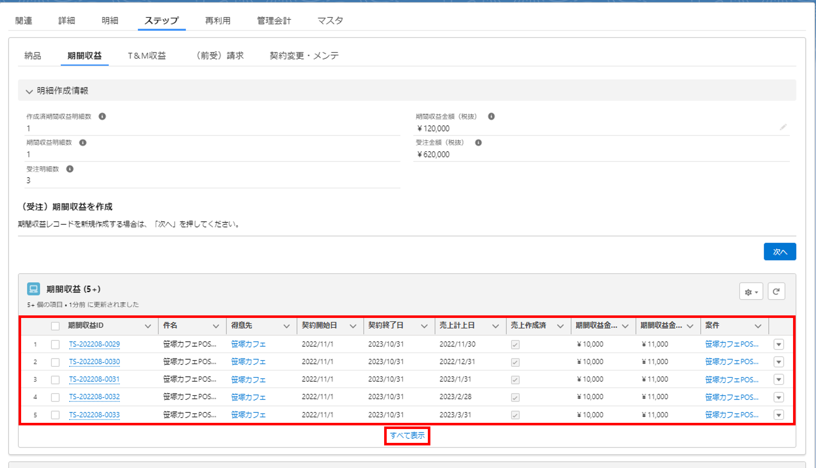Click info icon beside 期間収益明細数

(x=83, y=143)
